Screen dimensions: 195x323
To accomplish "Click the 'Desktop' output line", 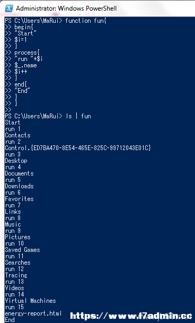I will (x=16, y=161).
